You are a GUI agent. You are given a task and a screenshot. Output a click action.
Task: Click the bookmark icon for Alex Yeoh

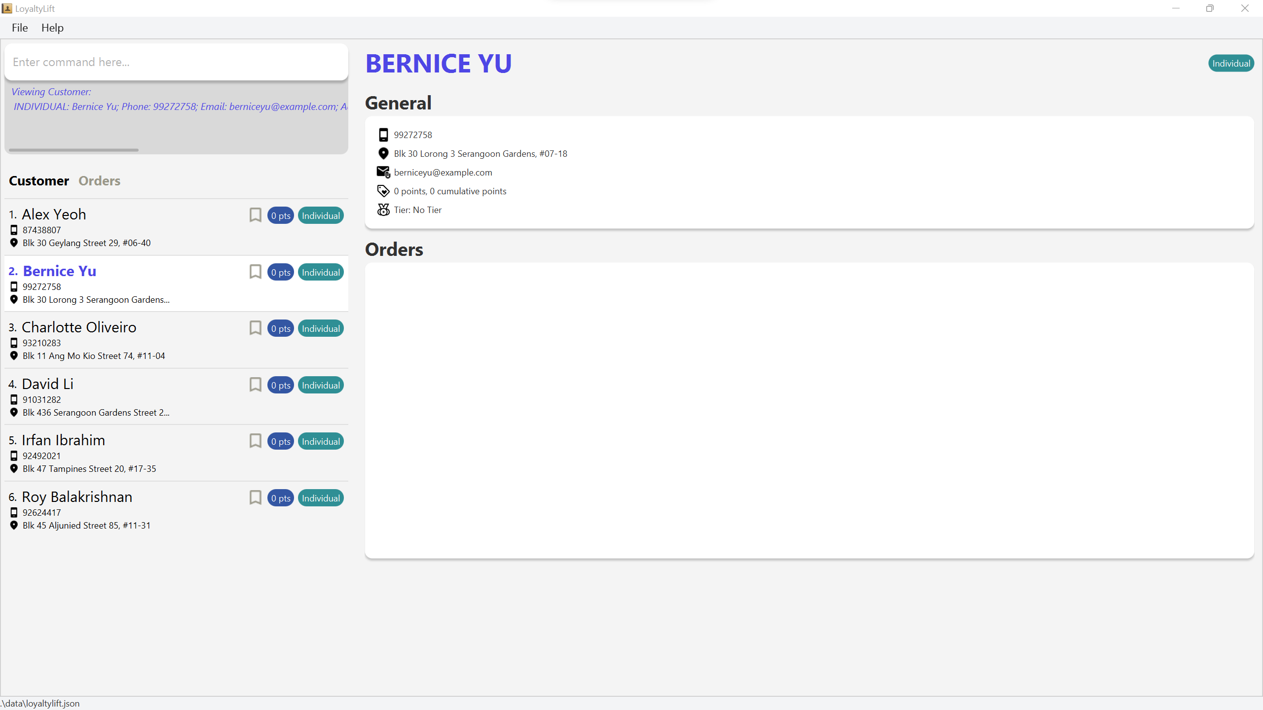pos(255,215)
